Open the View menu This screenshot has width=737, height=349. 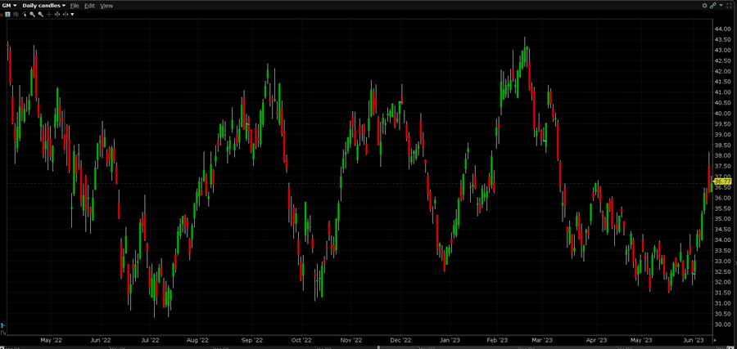(x=106, y=5)
